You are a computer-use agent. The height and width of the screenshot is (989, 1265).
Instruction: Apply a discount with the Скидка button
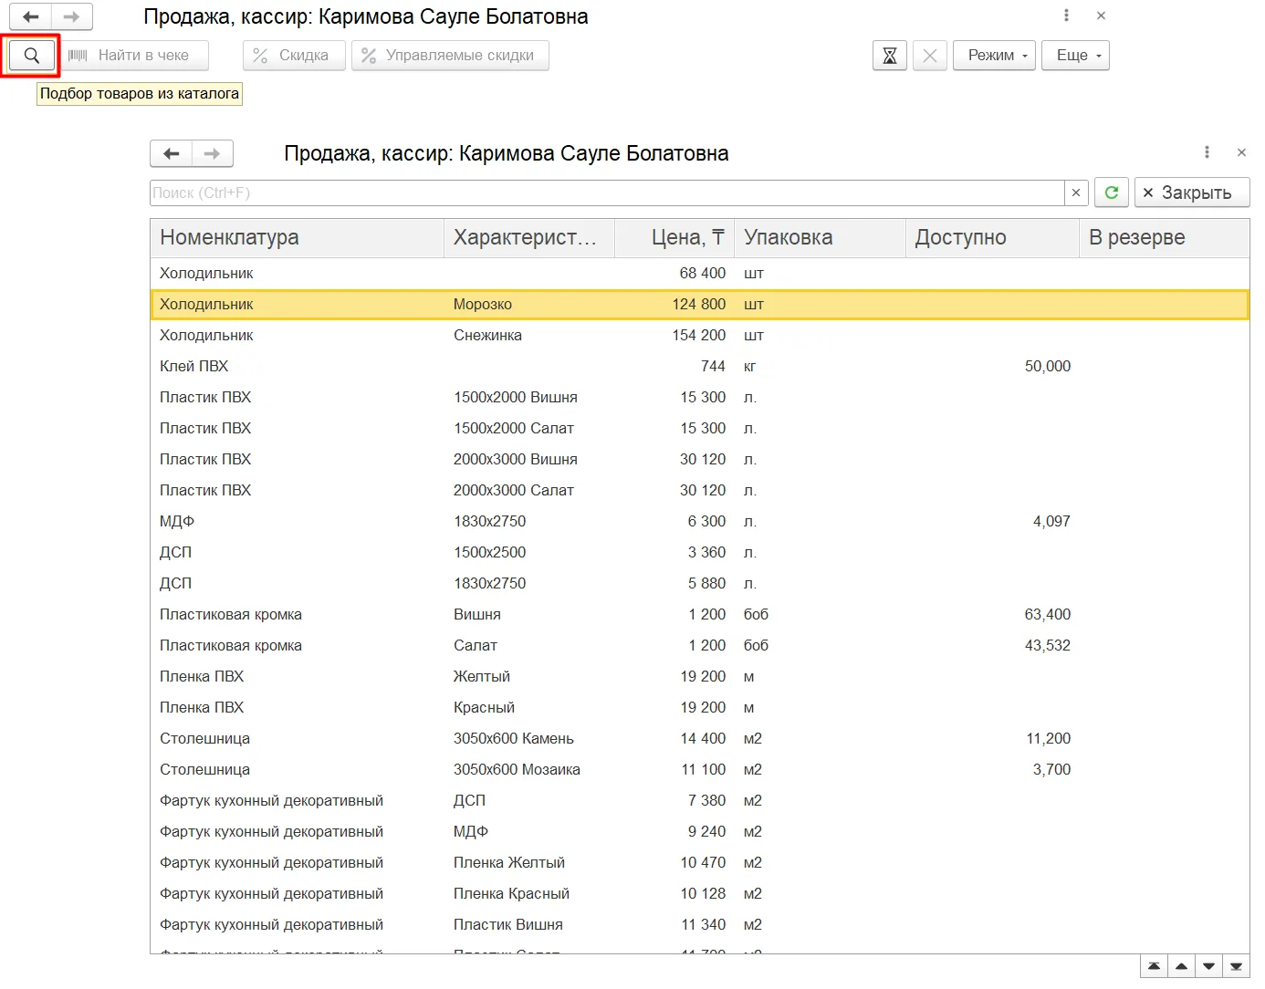[294, 56]
